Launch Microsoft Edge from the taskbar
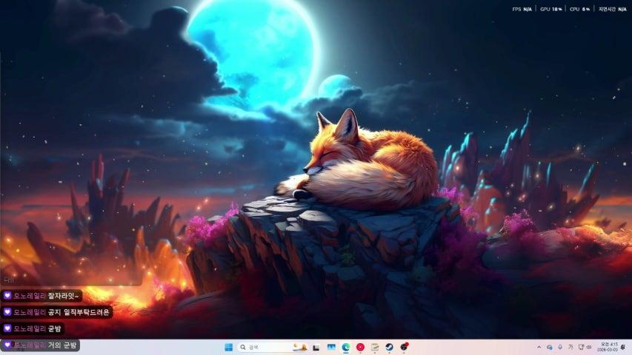Screen dimensions: 632x355 tap(346, 348)
